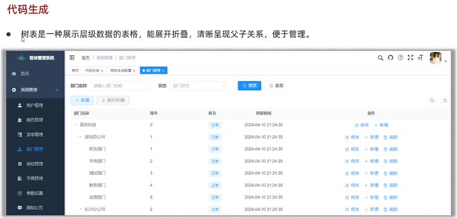Click the 部门名称 column header

pos(81,113)
